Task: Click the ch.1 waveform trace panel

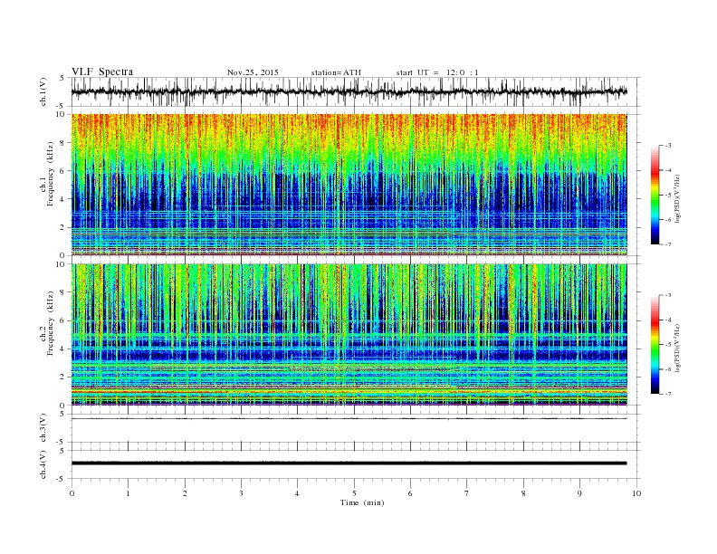Action: tap(356, 91)
